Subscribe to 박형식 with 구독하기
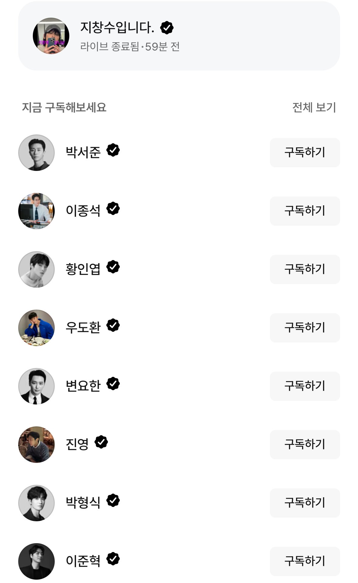This screenshot has height=583, width=358. click(x=305, y=503)
